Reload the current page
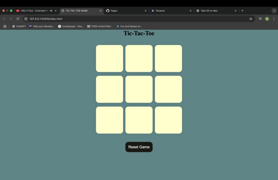 (18, 19)
